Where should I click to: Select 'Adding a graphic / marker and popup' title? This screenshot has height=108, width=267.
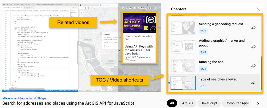click(222, 43)
